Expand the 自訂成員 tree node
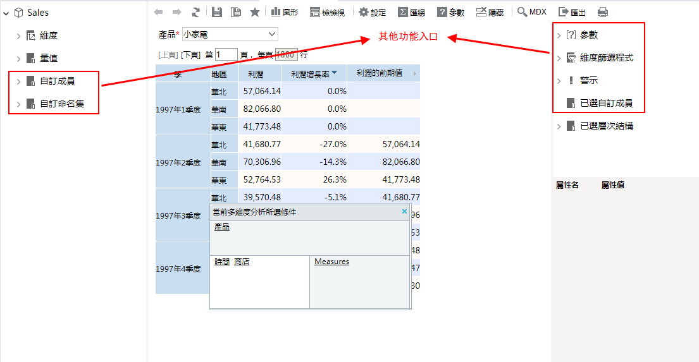Viewport: 699px width, 362px height. pyautogui.click(x=19, y=81)
